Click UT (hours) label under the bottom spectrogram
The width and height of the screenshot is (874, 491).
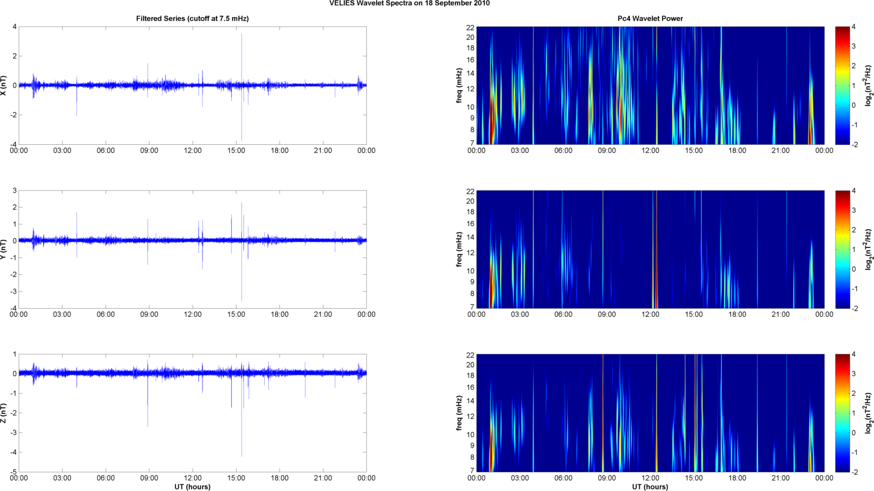click(650, 487)
